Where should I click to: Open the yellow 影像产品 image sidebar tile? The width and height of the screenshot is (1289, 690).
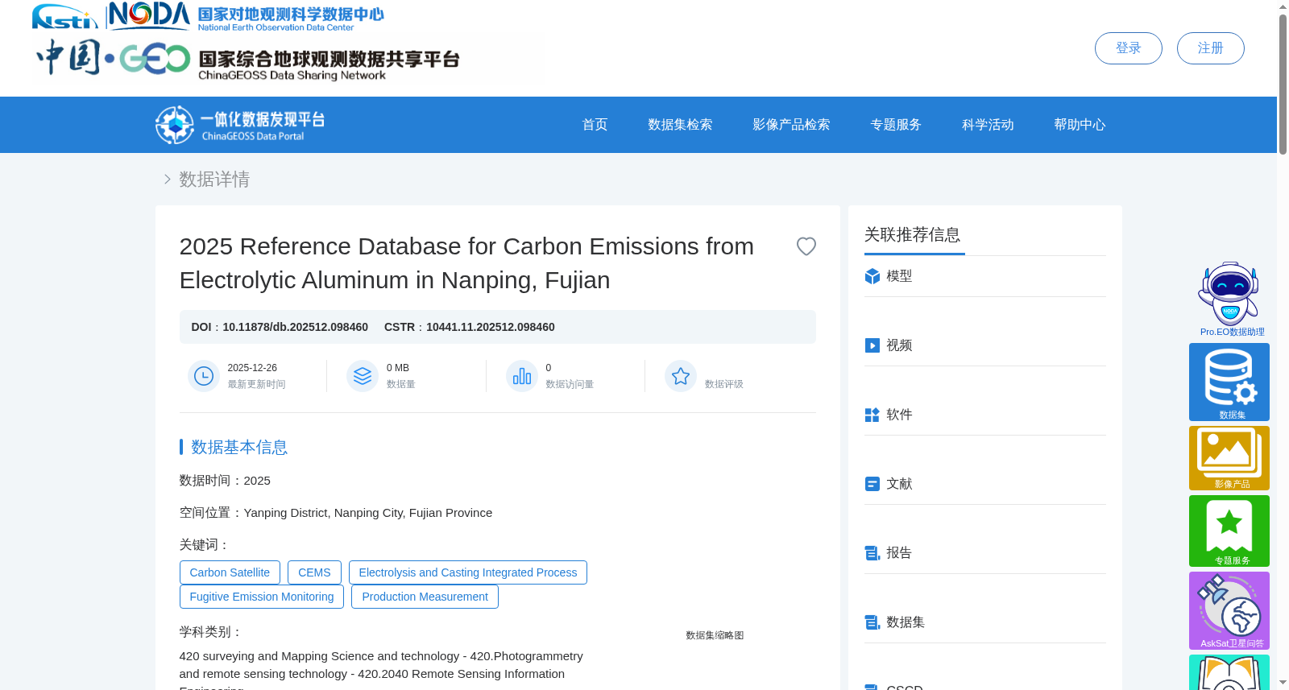click(1229, 458)
